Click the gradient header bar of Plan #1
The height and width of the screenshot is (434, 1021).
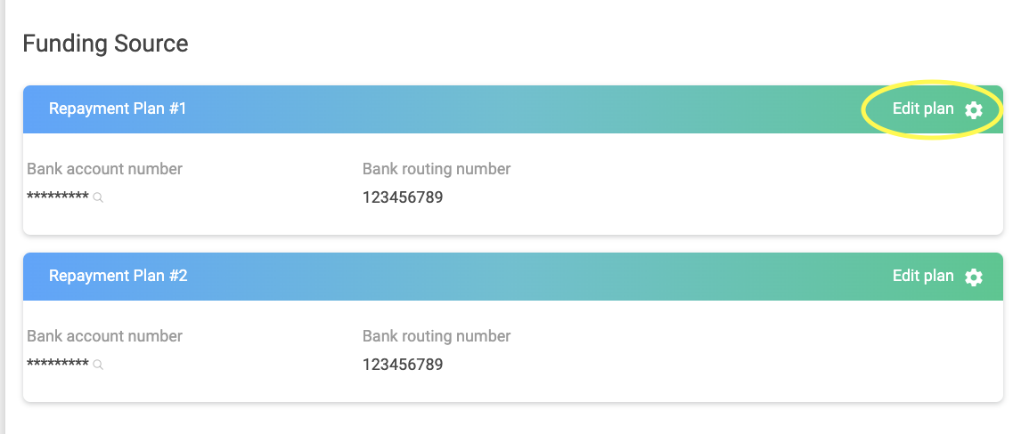pyautogui.click(x=535, y=109)
